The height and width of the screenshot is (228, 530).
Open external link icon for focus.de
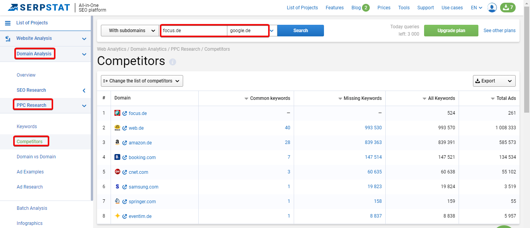point(125,113)
